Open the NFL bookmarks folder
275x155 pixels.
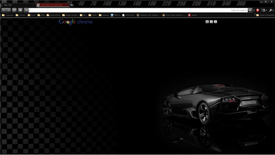tap(83, 15)
